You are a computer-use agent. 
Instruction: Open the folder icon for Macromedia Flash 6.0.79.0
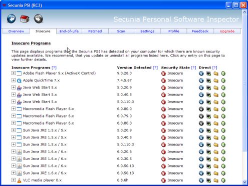[x=216, y=116]
